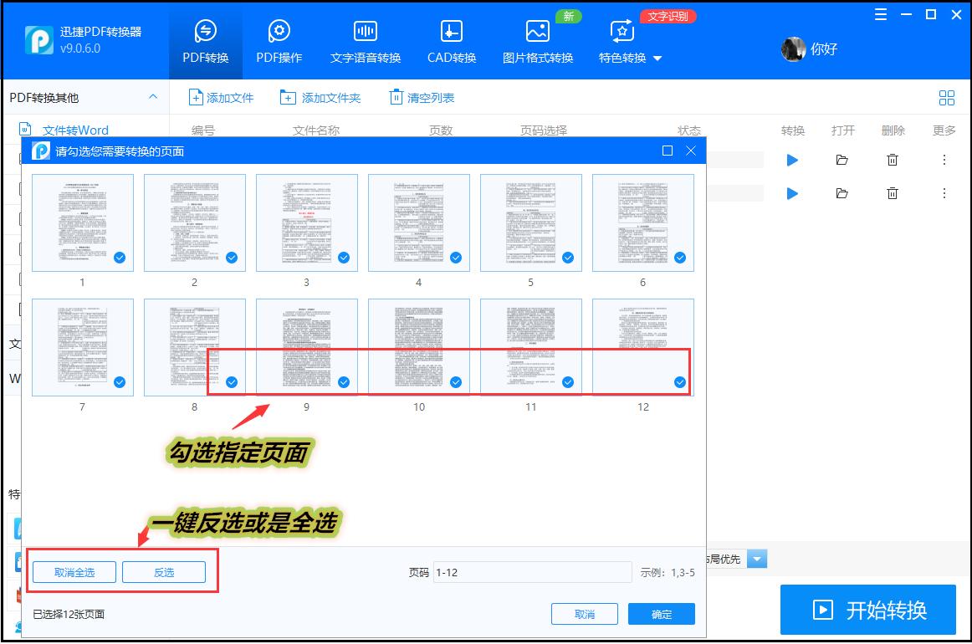Toggle selection of page 12
Viewport: 972px width, 644px height.
tap(679, 383)
